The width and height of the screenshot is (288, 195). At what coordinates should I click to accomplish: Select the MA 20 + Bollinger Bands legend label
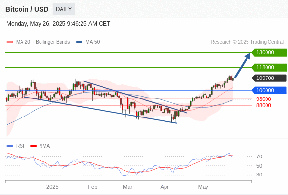coord(43,42)
